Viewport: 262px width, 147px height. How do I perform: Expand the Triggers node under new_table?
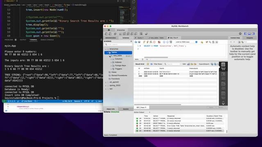tap(111, 69)
